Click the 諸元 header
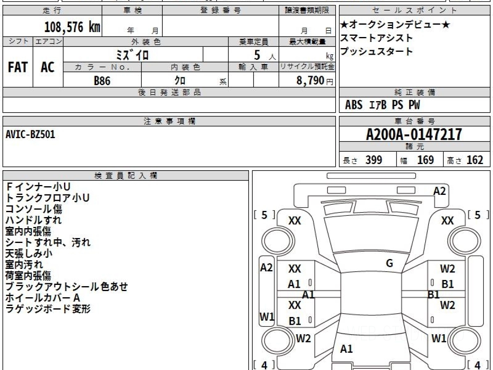 [415, 147]
